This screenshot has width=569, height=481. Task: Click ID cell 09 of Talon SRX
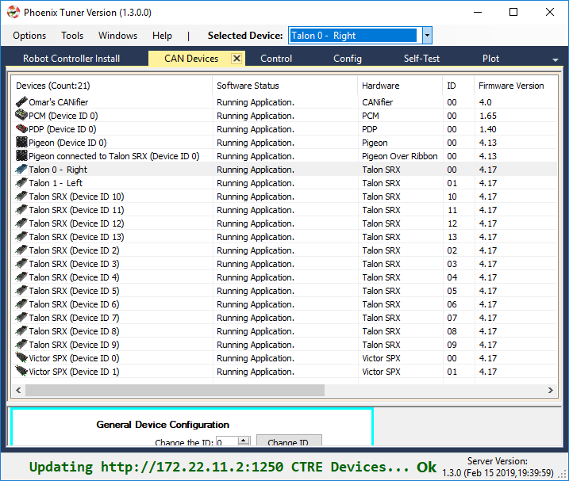[452, 345]
